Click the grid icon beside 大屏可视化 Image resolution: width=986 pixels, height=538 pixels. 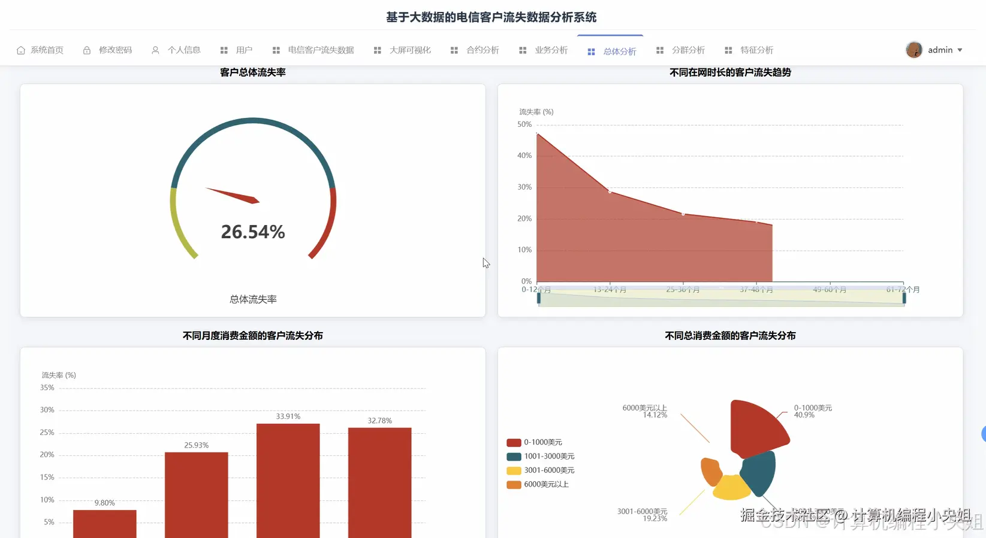378,50
